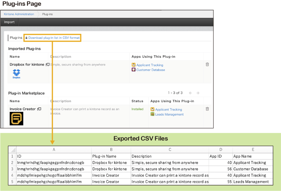Open Invoice Creator details popup icon
This screenshot has height=191, width=281.
click(39, 109)
